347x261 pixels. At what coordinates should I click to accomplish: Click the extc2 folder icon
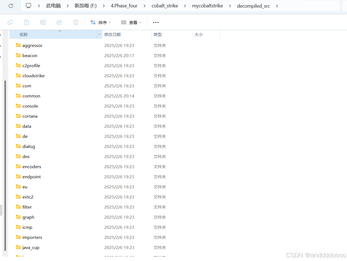click(x=18, y=197)
